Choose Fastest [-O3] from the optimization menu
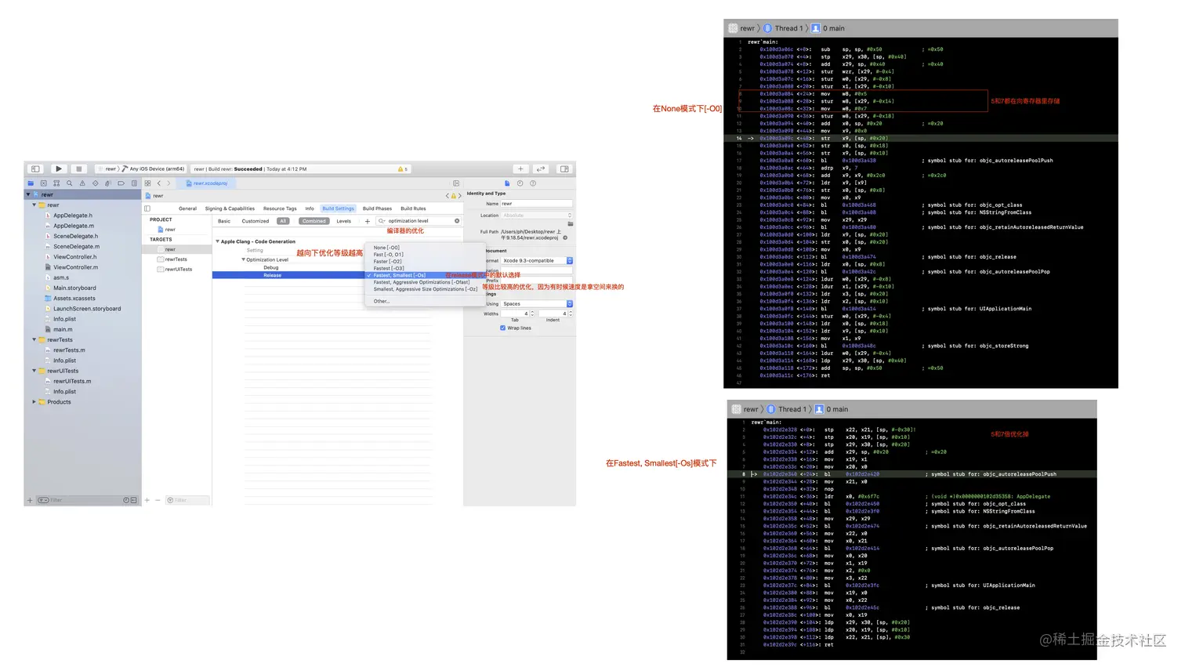 pos(389,269)
